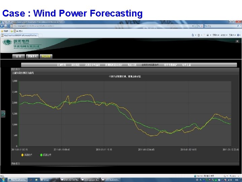Select the 功率参数维护 submenu item
The image size is (242, 182).
pos(170,65)
